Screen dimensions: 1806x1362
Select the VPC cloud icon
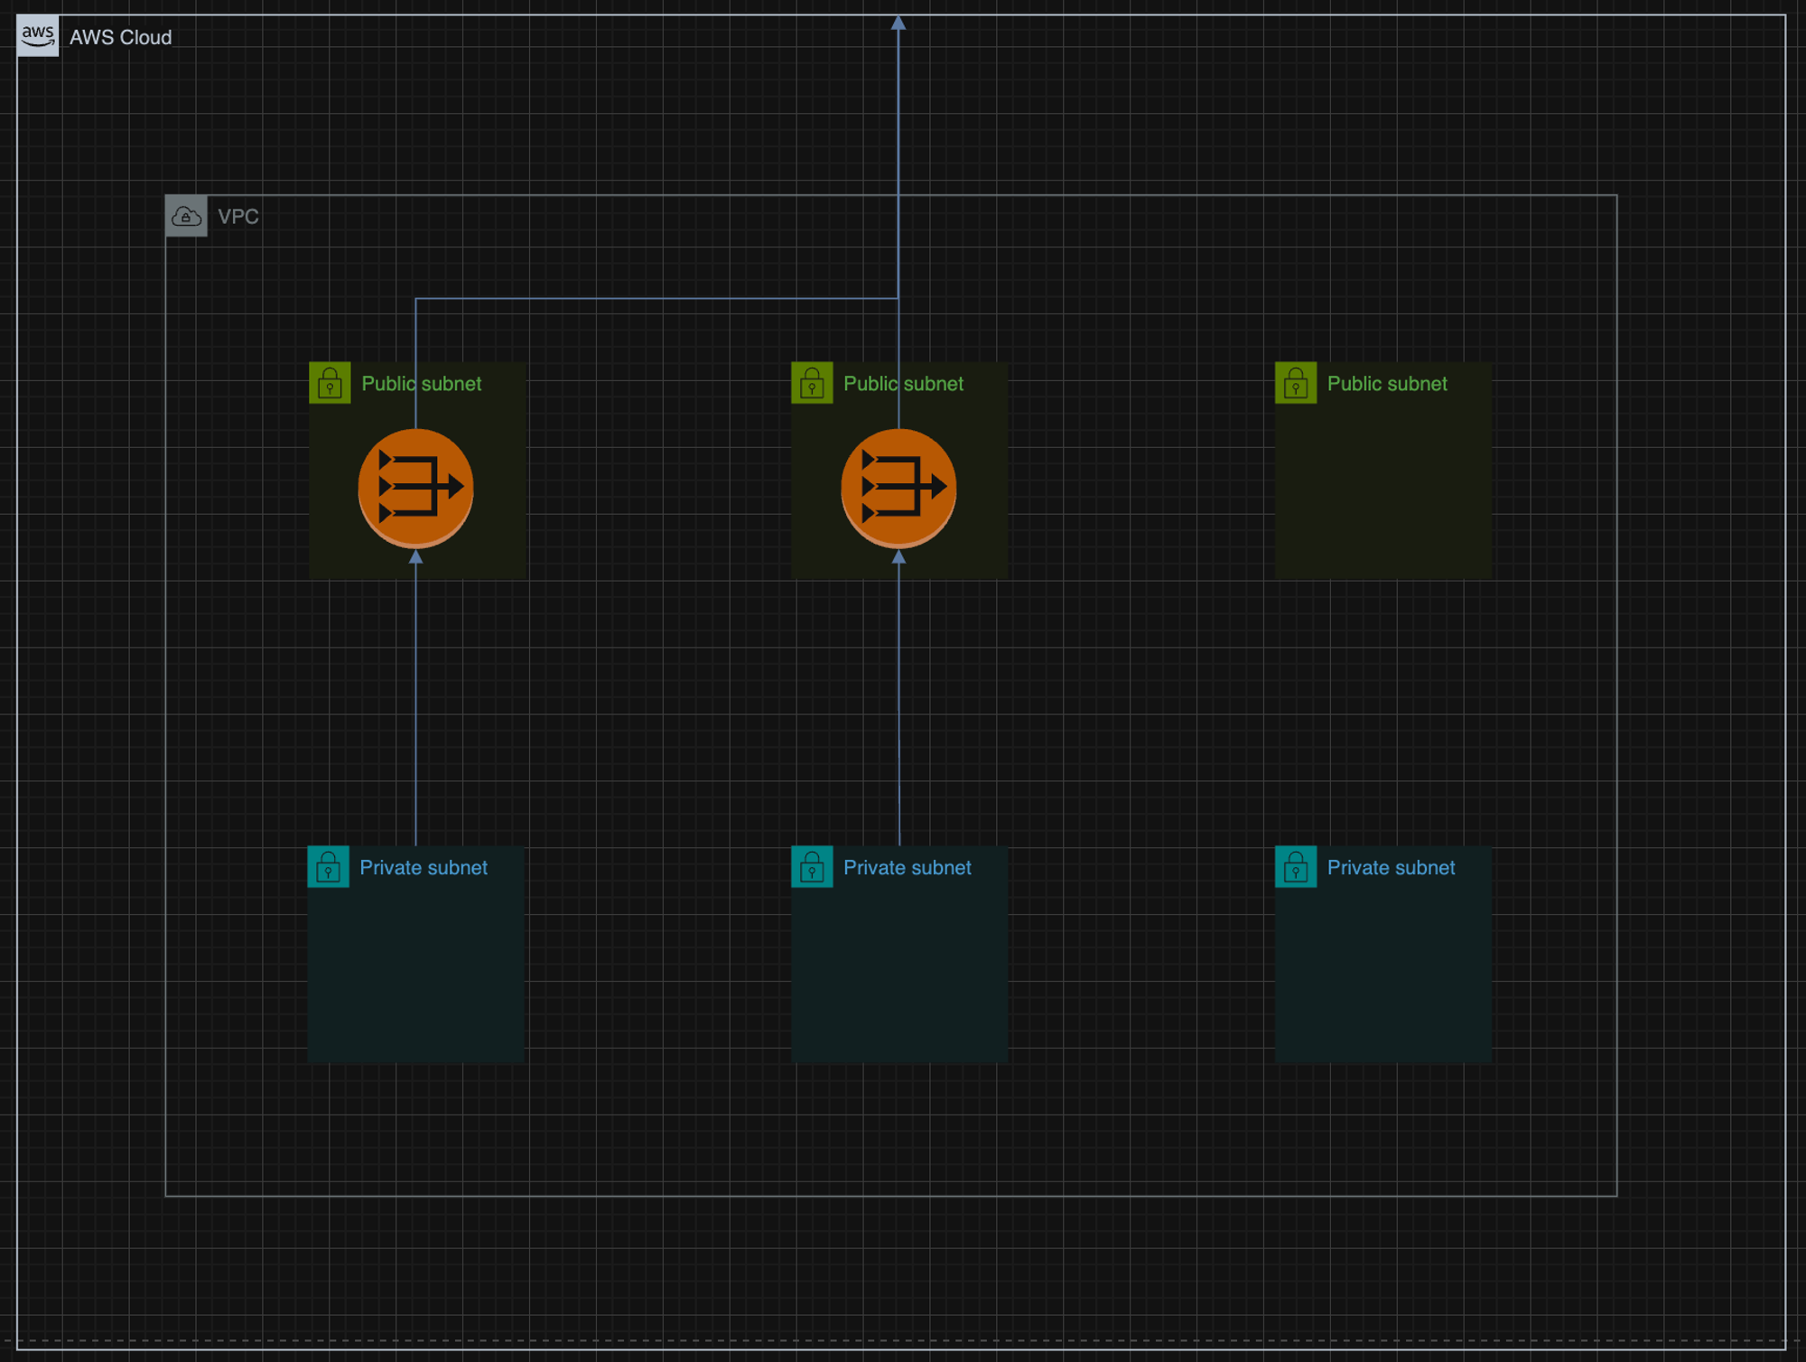pyautogui.click(x=186, y=217)
